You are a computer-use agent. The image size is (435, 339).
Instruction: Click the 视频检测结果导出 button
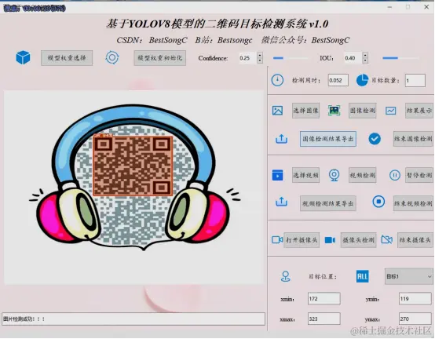point(328,203)
